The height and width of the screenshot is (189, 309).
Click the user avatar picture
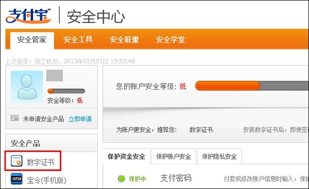coord(27,87)
